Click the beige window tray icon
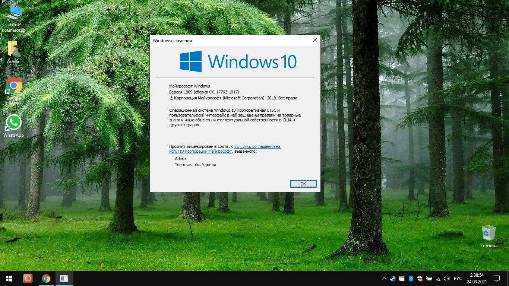Screen dimensions: 509x286 tap(402, 279)
